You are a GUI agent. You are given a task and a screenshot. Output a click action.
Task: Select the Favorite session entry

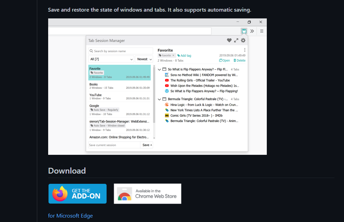point(119,73)
